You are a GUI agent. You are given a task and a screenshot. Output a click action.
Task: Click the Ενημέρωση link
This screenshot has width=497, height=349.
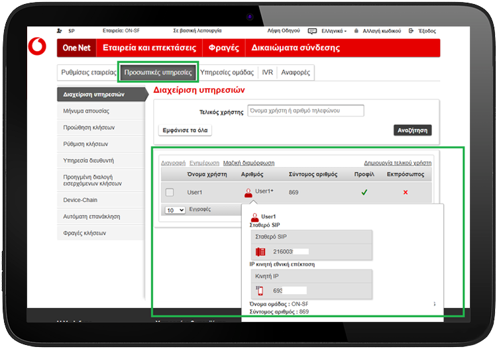(x=204, y=163)
